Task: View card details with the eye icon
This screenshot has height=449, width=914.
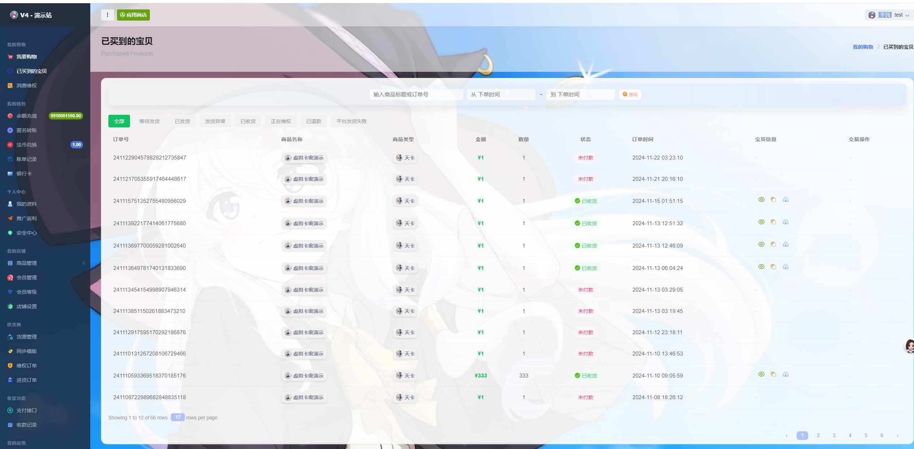Action: 761,200
